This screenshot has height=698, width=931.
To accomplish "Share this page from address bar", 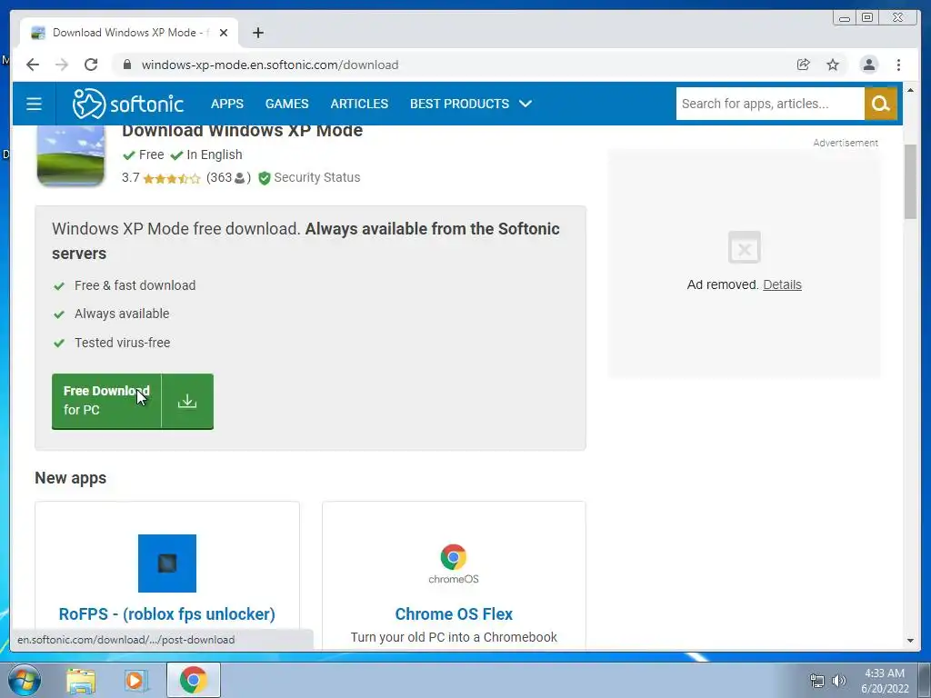I will [804, 65].
